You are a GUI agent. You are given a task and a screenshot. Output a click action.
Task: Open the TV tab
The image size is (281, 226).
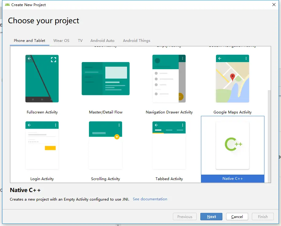pos(80,41)
